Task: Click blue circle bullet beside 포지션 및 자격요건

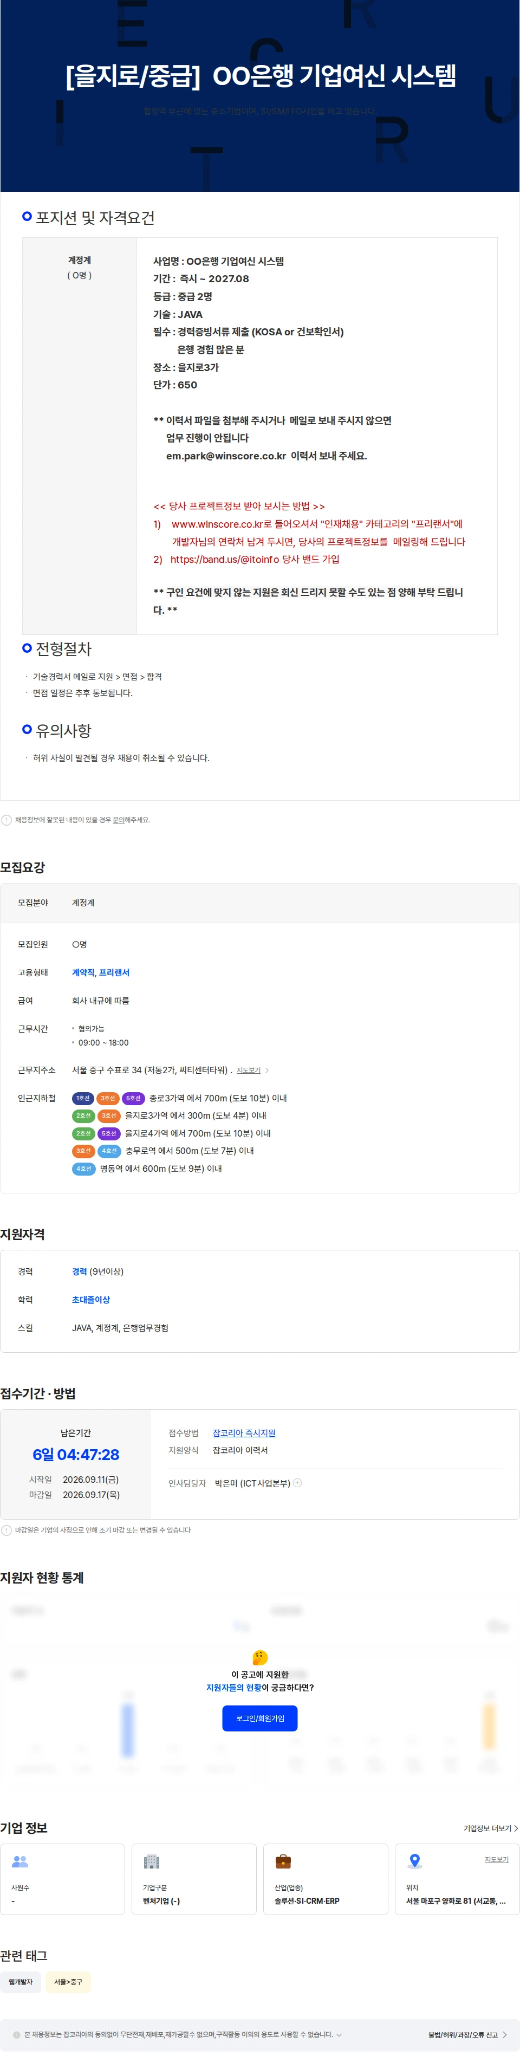Action: [x=27, y=216]
